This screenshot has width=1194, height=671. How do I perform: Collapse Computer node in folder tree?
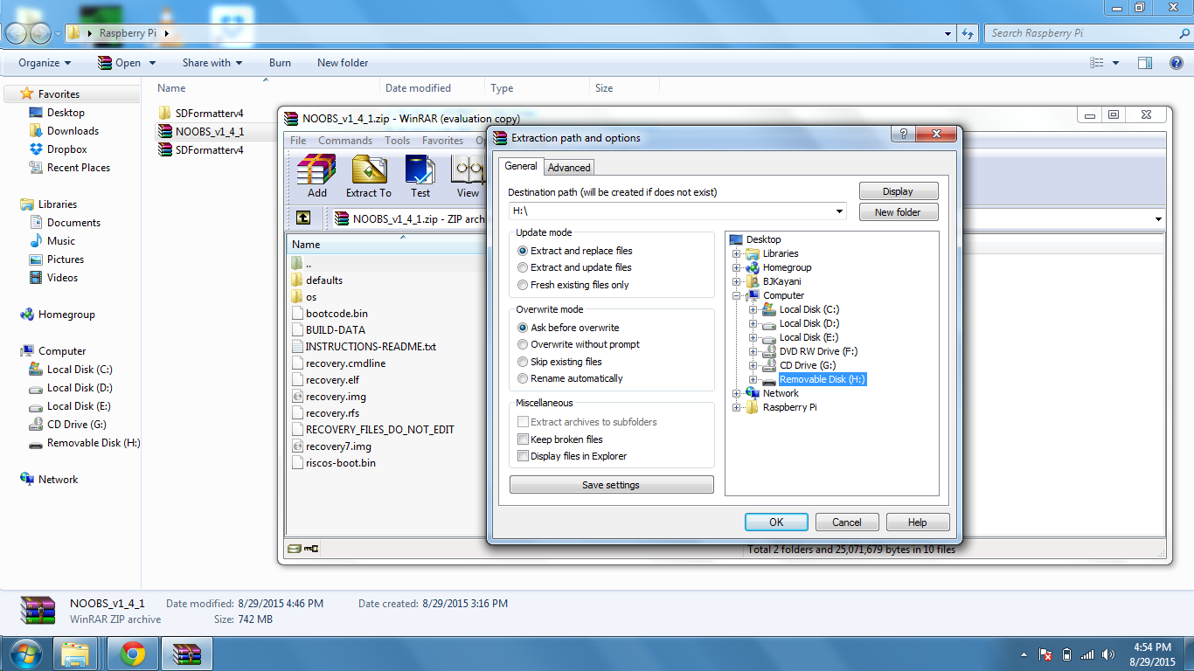point(736,295)
